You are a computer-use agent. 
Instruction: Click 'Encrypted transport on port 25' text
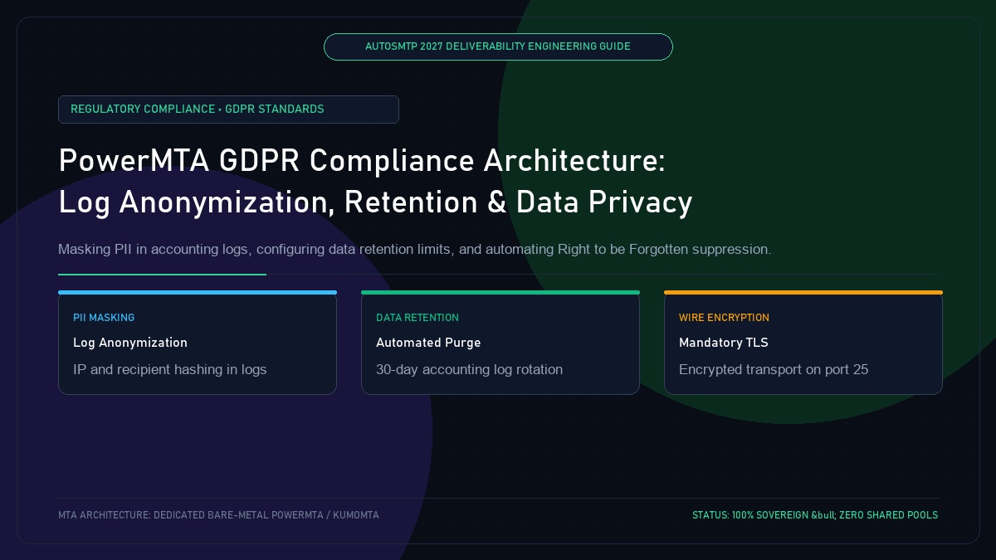[774, 369]
